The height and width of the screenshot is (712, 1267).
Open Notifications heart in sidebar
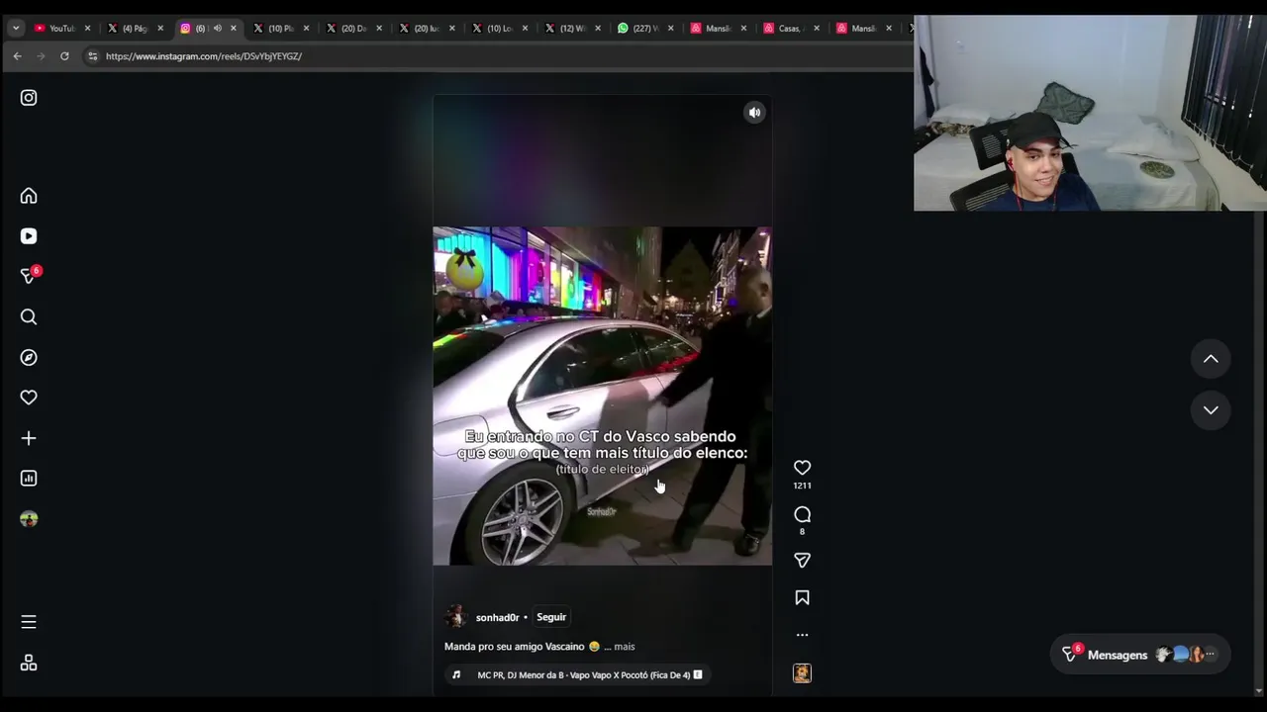29,398
